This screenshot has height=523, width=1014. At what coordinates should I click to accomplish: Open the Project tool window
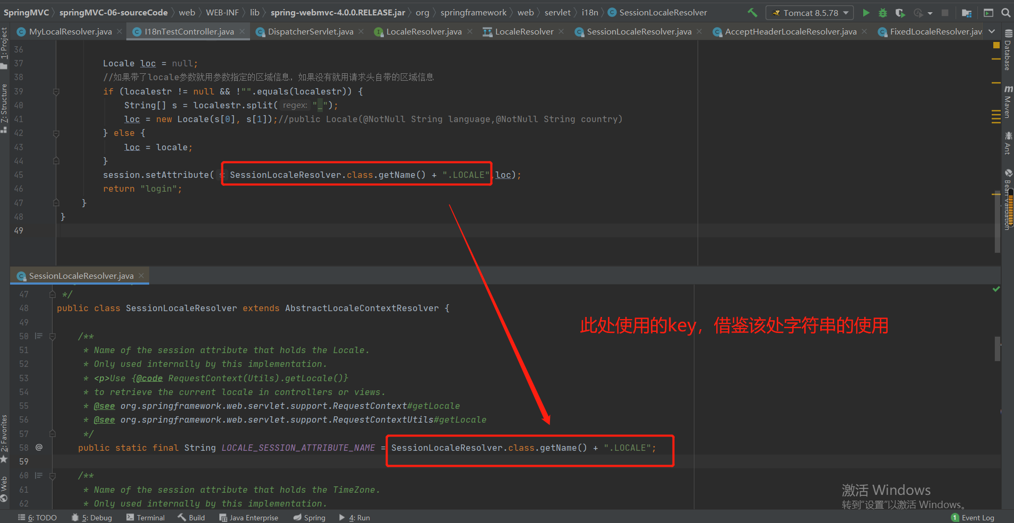4,48
